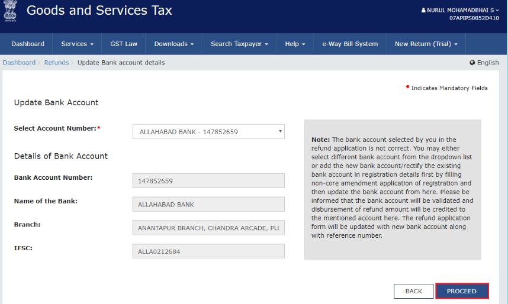Click the IFSC field with ALLA0212684
This screenshot has height=304, width=508.
pos(208,251)
